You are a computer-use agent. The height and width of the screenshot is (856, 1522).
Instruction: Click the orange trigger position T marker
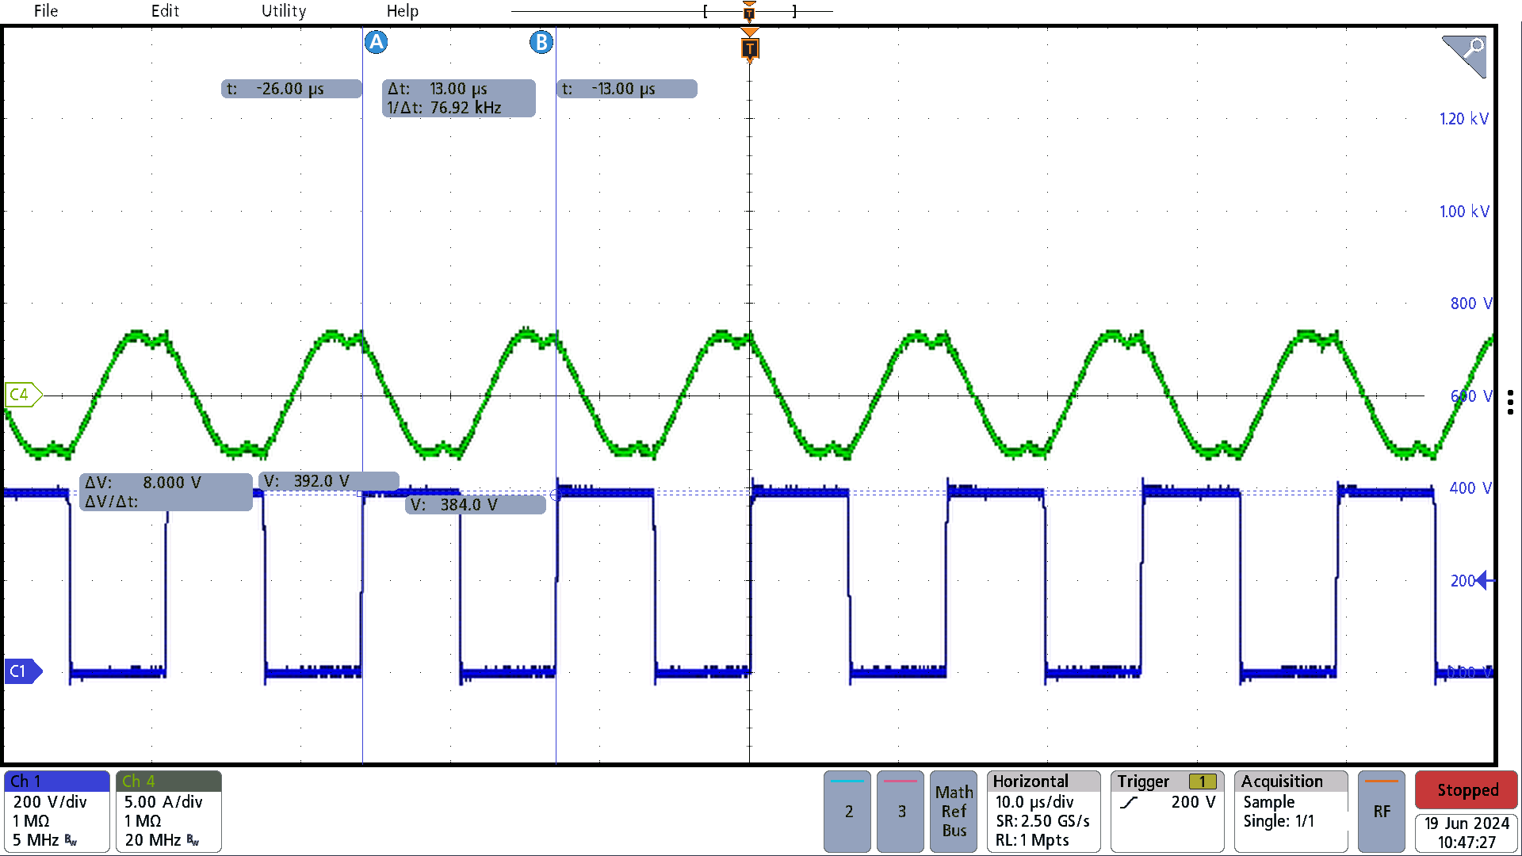pyautogui.click(x=749, y=48)
